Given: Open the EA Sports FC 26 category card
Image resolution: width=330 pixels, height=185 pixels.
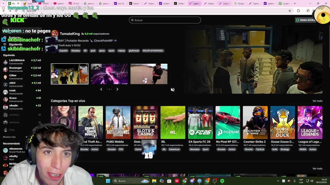Looking at the screenshot, I should click(200, 123).
